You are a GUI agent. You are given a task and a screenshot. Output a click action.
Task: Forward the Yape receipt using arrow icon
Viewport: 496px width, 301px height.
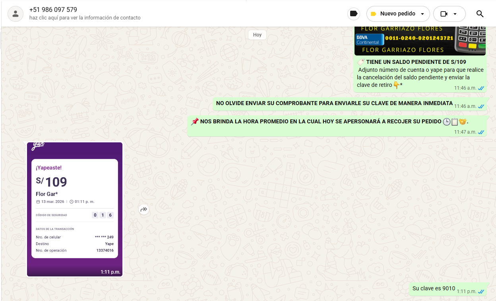[x=144, y=209]
